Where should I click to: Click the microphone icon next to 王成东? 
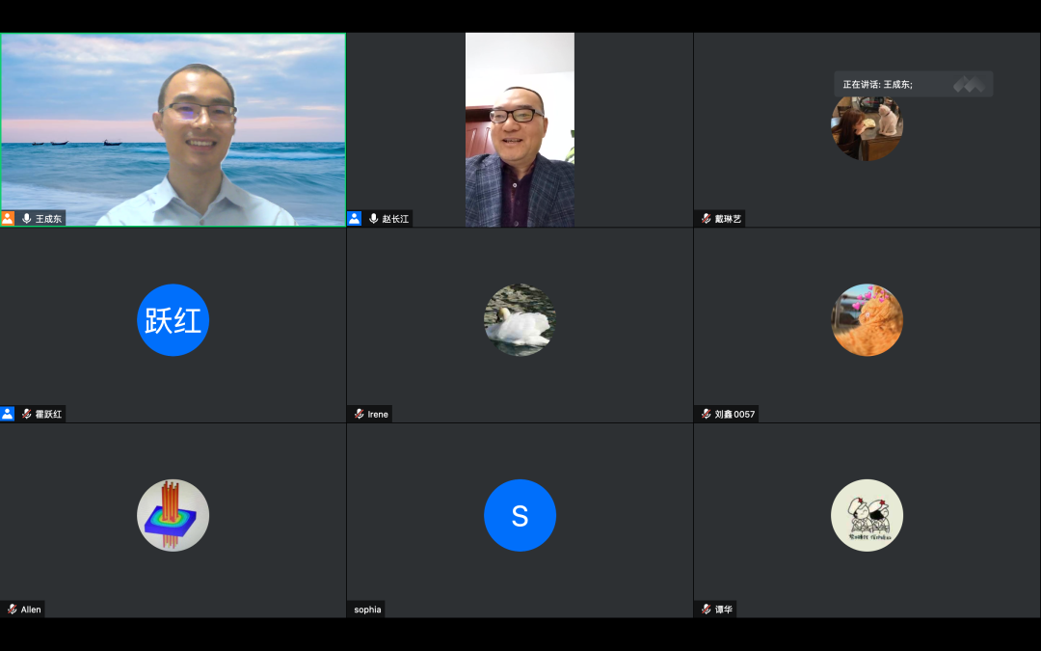coord(26,219)
